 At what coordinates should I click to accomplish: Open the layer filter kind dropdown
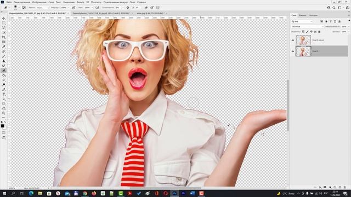coord(302,21)
